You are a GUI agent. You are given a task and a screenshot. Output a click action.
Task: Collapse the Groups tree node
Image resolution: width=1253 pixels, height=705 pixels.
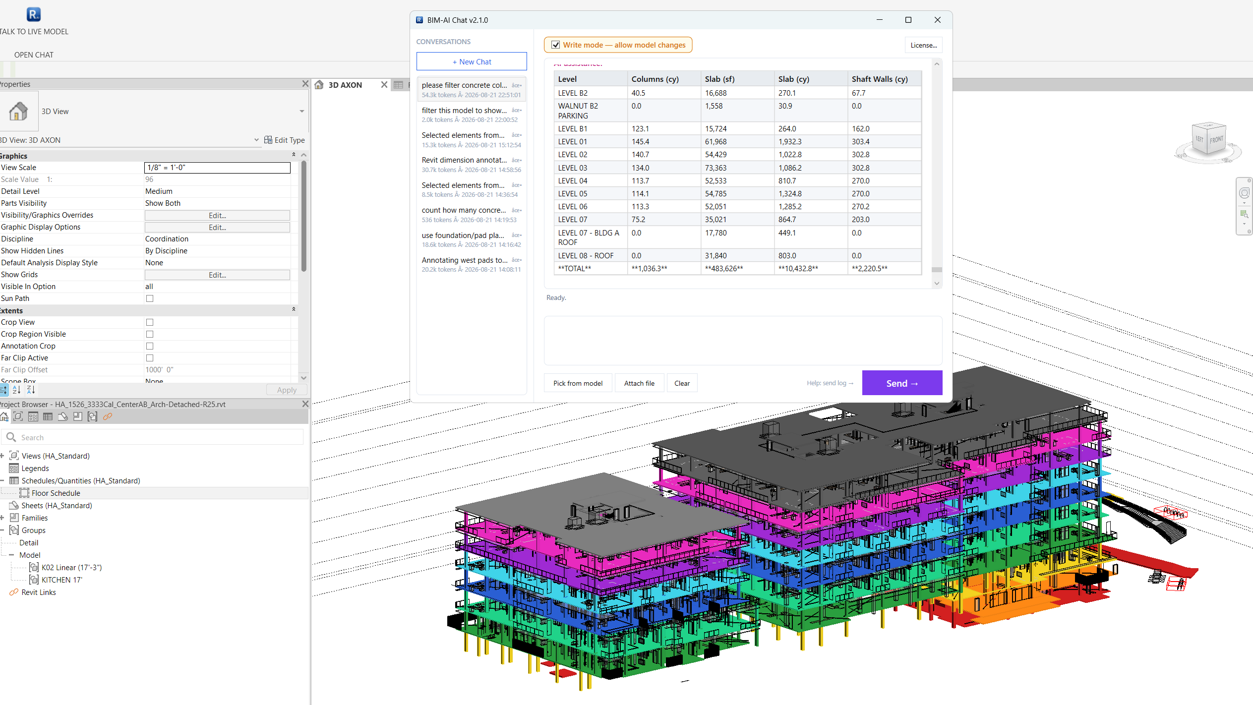click(x=2, y=530)
